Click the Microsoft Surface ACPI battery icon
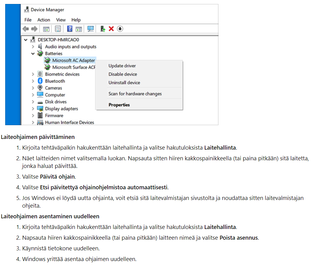Screen dimensions: 319x265 click(47, 67)
